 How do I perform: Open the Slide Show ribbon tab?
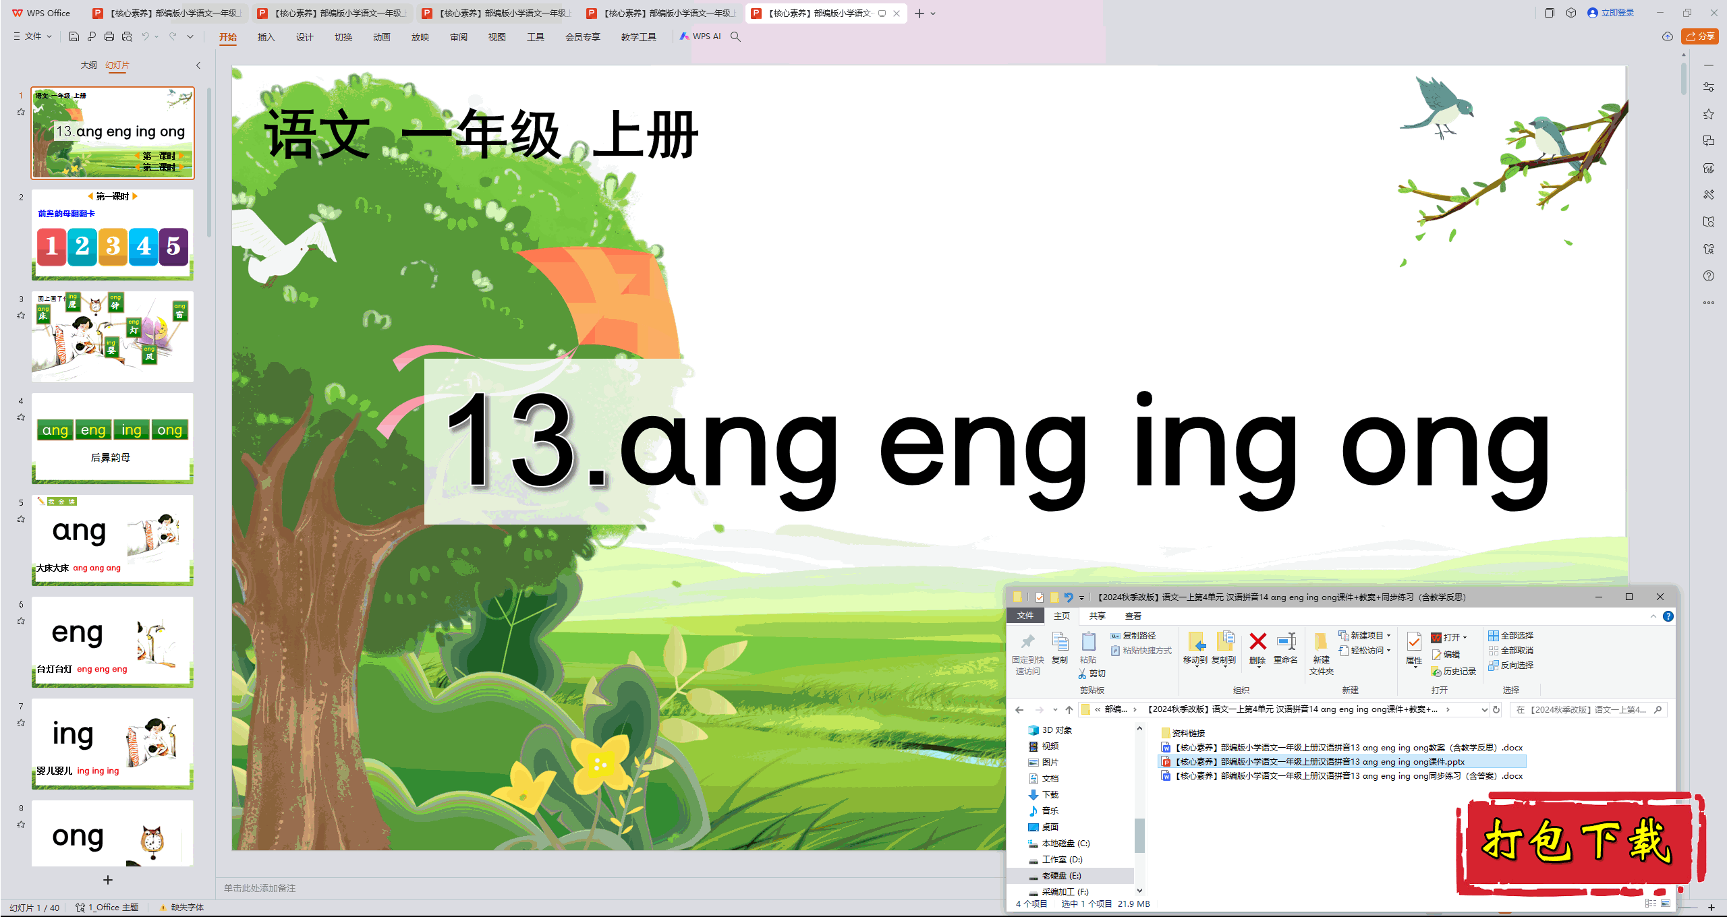420,37
